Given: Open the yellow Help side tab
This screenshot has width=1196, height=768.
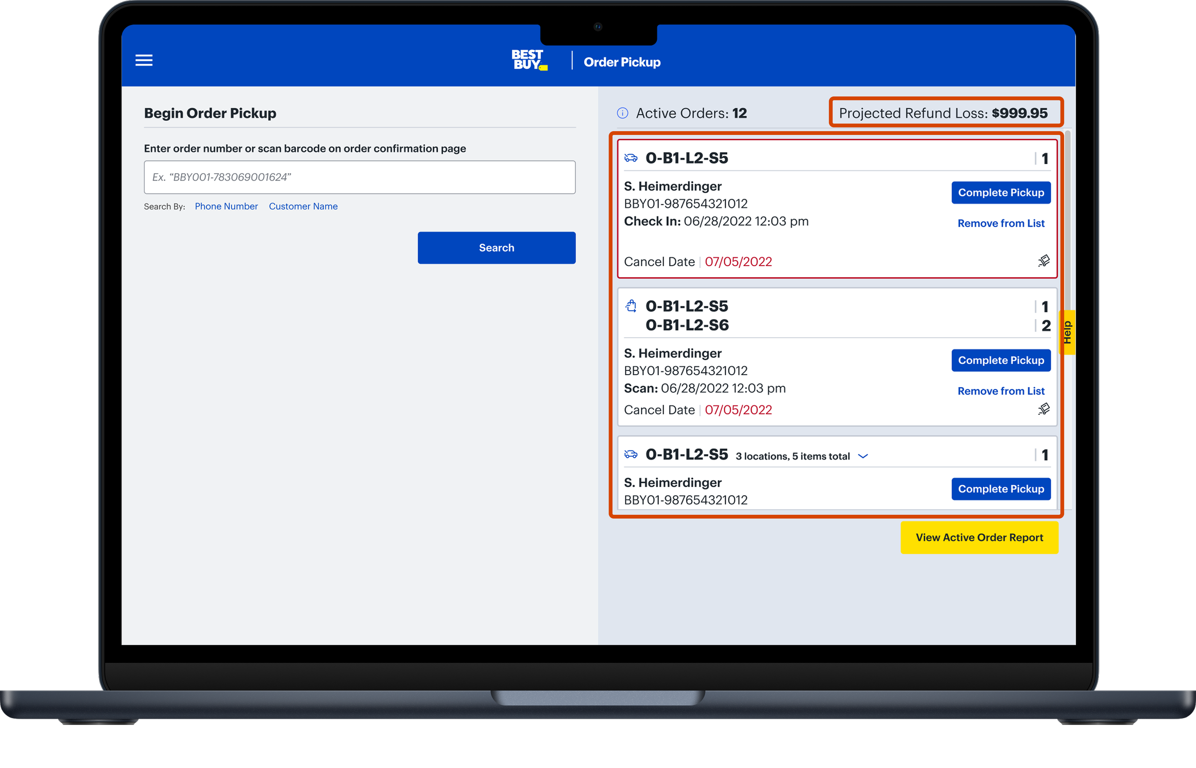Looking at the screenshot, I should pyautogui.click(x=1067, y=332).
